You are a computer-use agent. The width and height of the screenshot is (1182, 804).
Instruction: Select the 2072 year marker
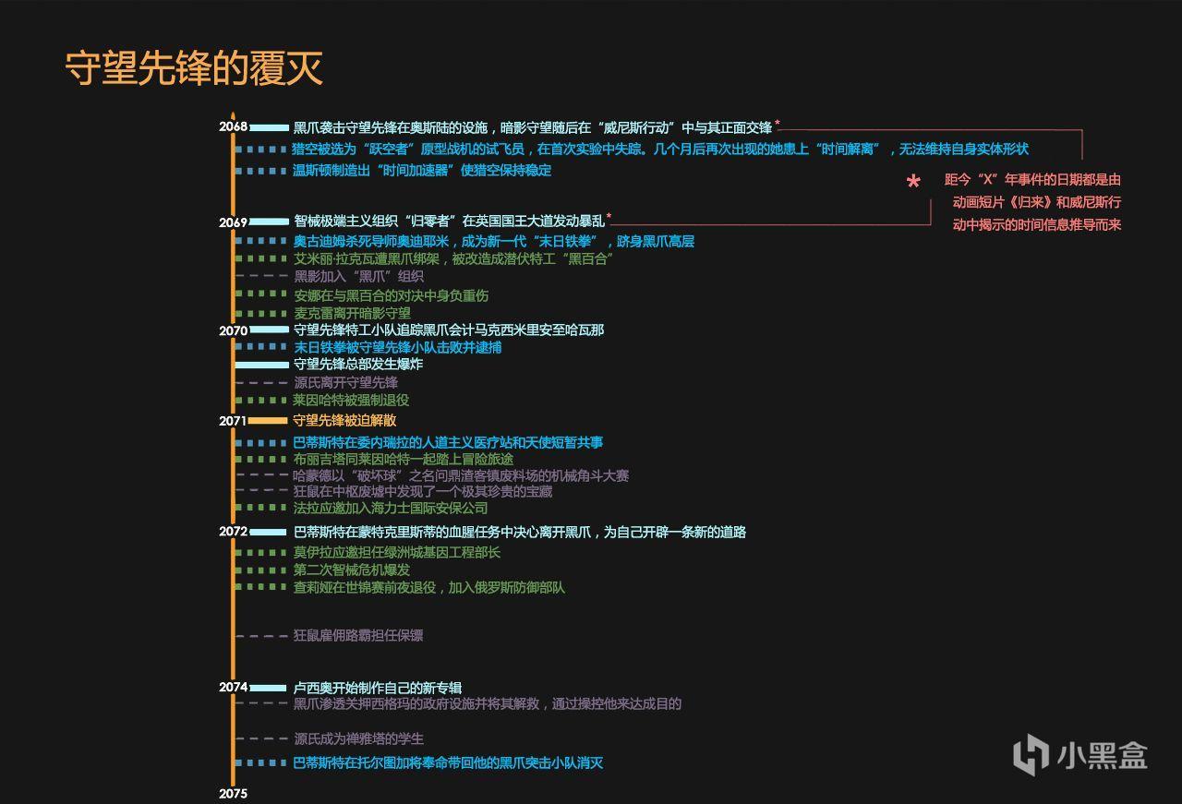pyautogui.click(x=233, y=532)
